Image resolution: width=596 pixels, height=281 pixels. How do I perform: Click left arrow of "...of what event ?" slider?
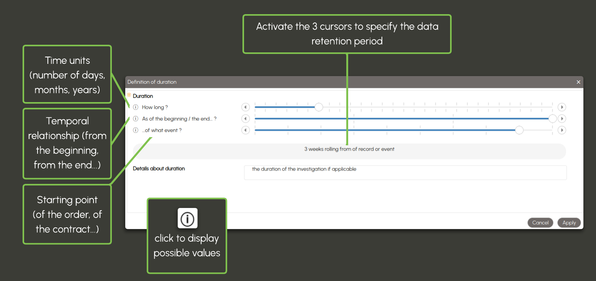pyautogui.click(x=246, y=130)
